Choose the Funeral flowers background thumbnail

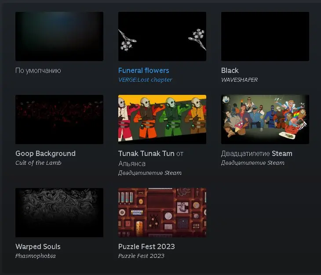pyautogui.click(x=162, y=36)
